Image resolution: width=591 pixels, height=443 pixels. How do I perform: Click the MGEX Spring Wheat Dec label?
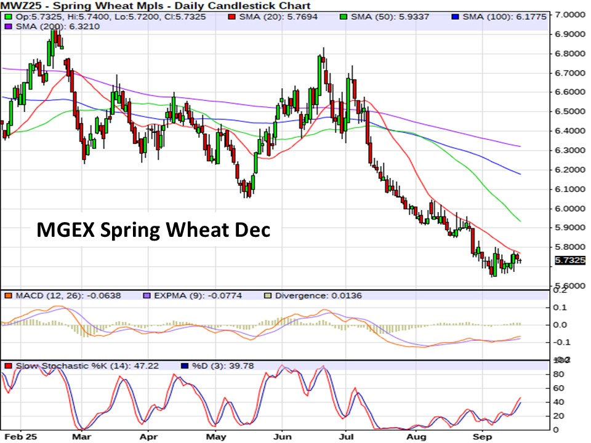pos(153,229)
